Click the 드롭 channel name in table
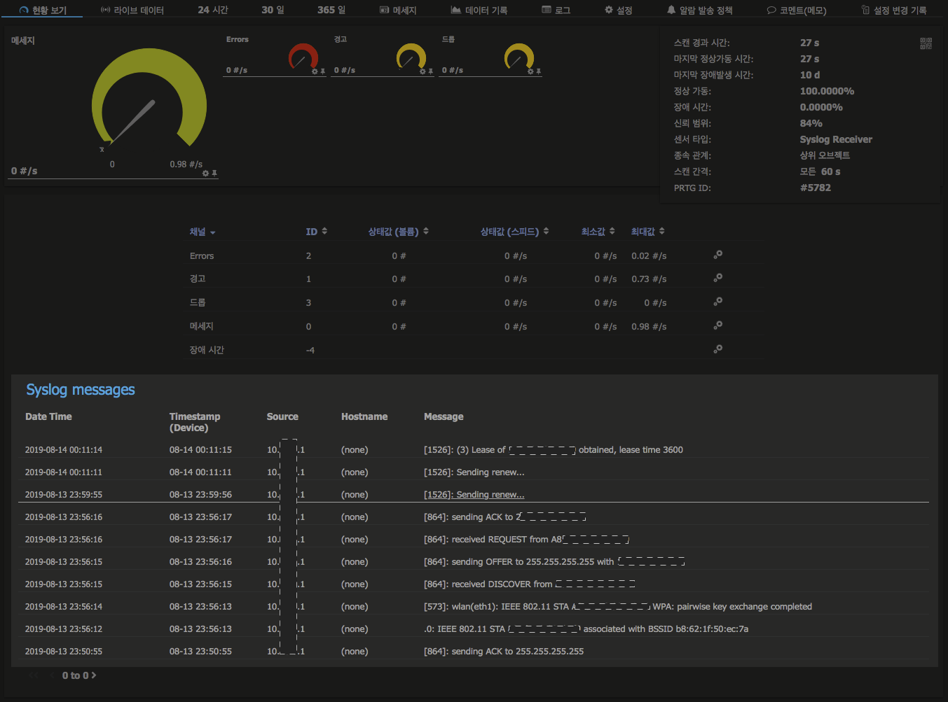The height and width of the screenshot is (702, 948). click(198, 302)
